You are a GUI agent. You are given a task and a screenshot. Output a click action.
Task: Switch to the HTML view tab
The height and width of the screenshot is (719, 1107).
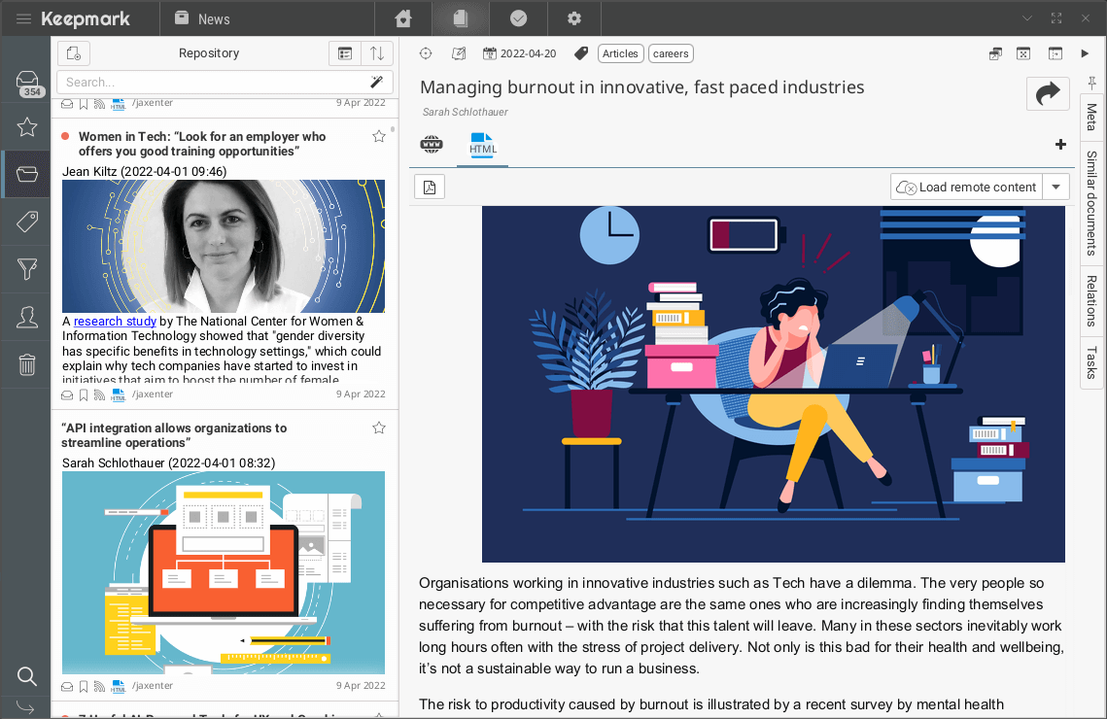tap(482, 146)
